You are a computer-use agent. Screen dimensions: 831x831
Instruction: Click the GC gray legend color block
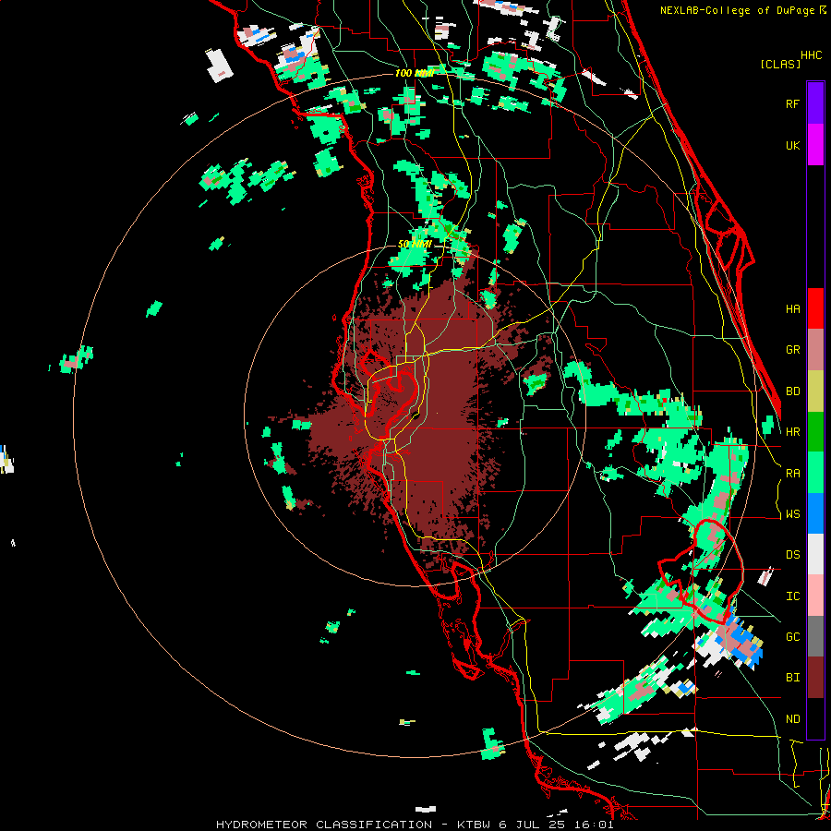point(815,636)
